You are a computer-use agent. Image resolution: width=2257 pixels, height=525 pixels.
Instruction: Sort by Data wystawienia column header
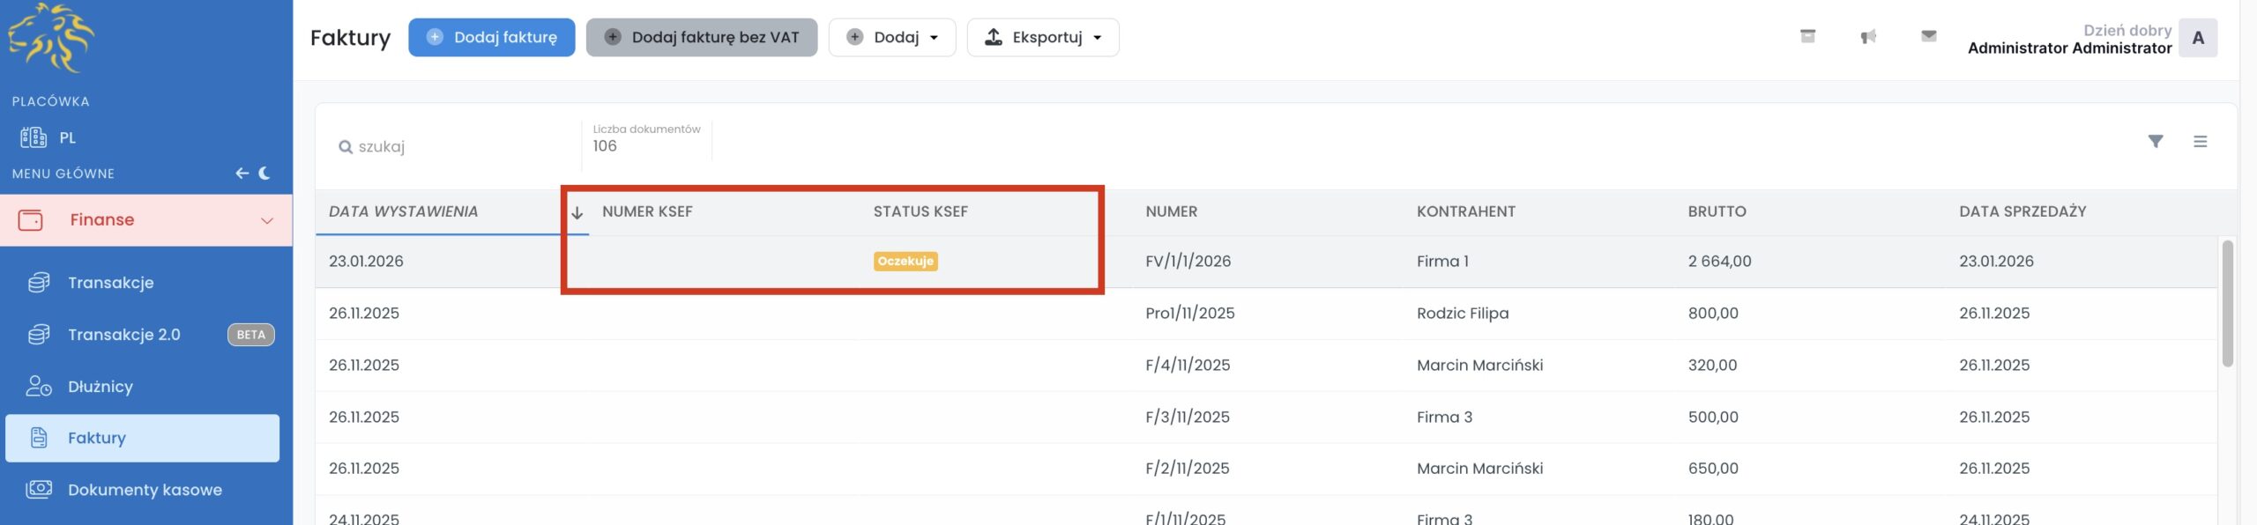click(x=403, y=211)
